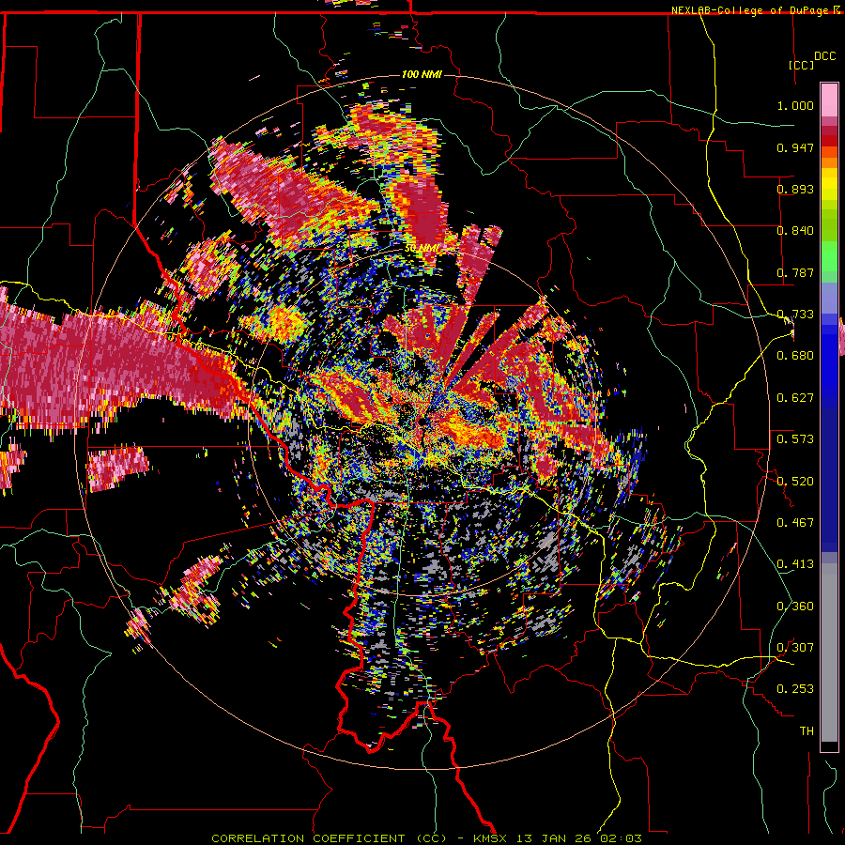Viewport: 845px width, 845px height.
Task: Click the bright green segment of color scale
Action: pos(829,256)
